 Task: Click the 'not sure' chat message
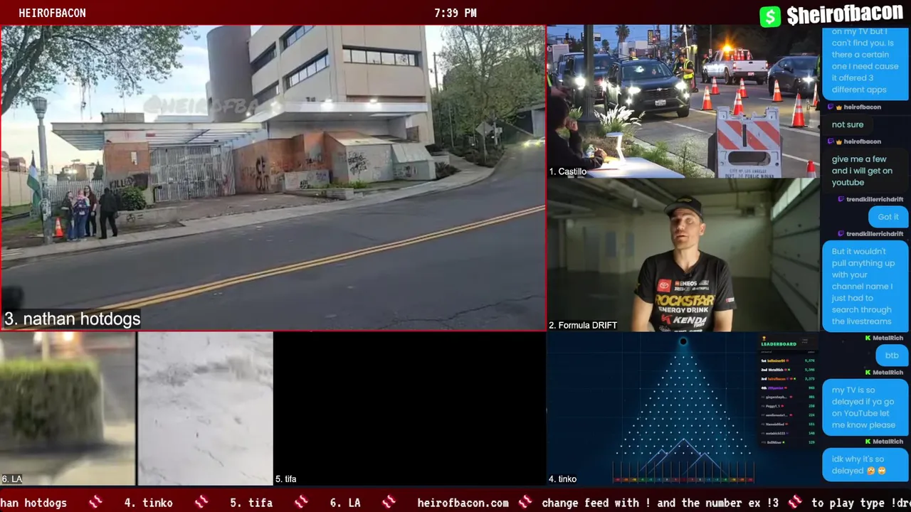pyautogui.click(x=847, y=124)
